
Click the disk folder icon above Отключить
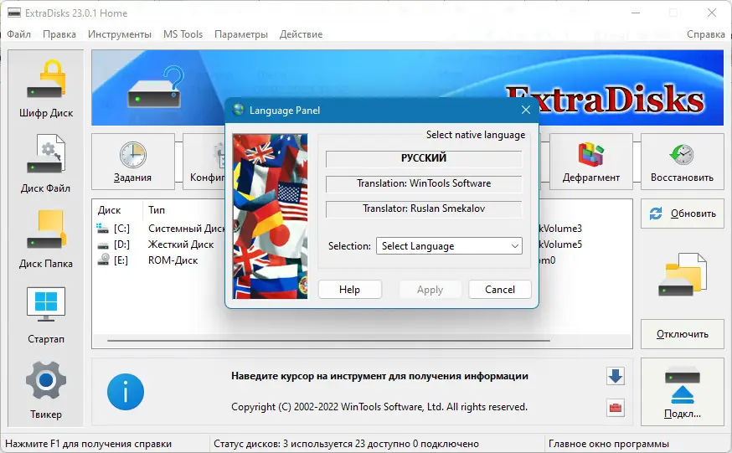pos(682,275)
